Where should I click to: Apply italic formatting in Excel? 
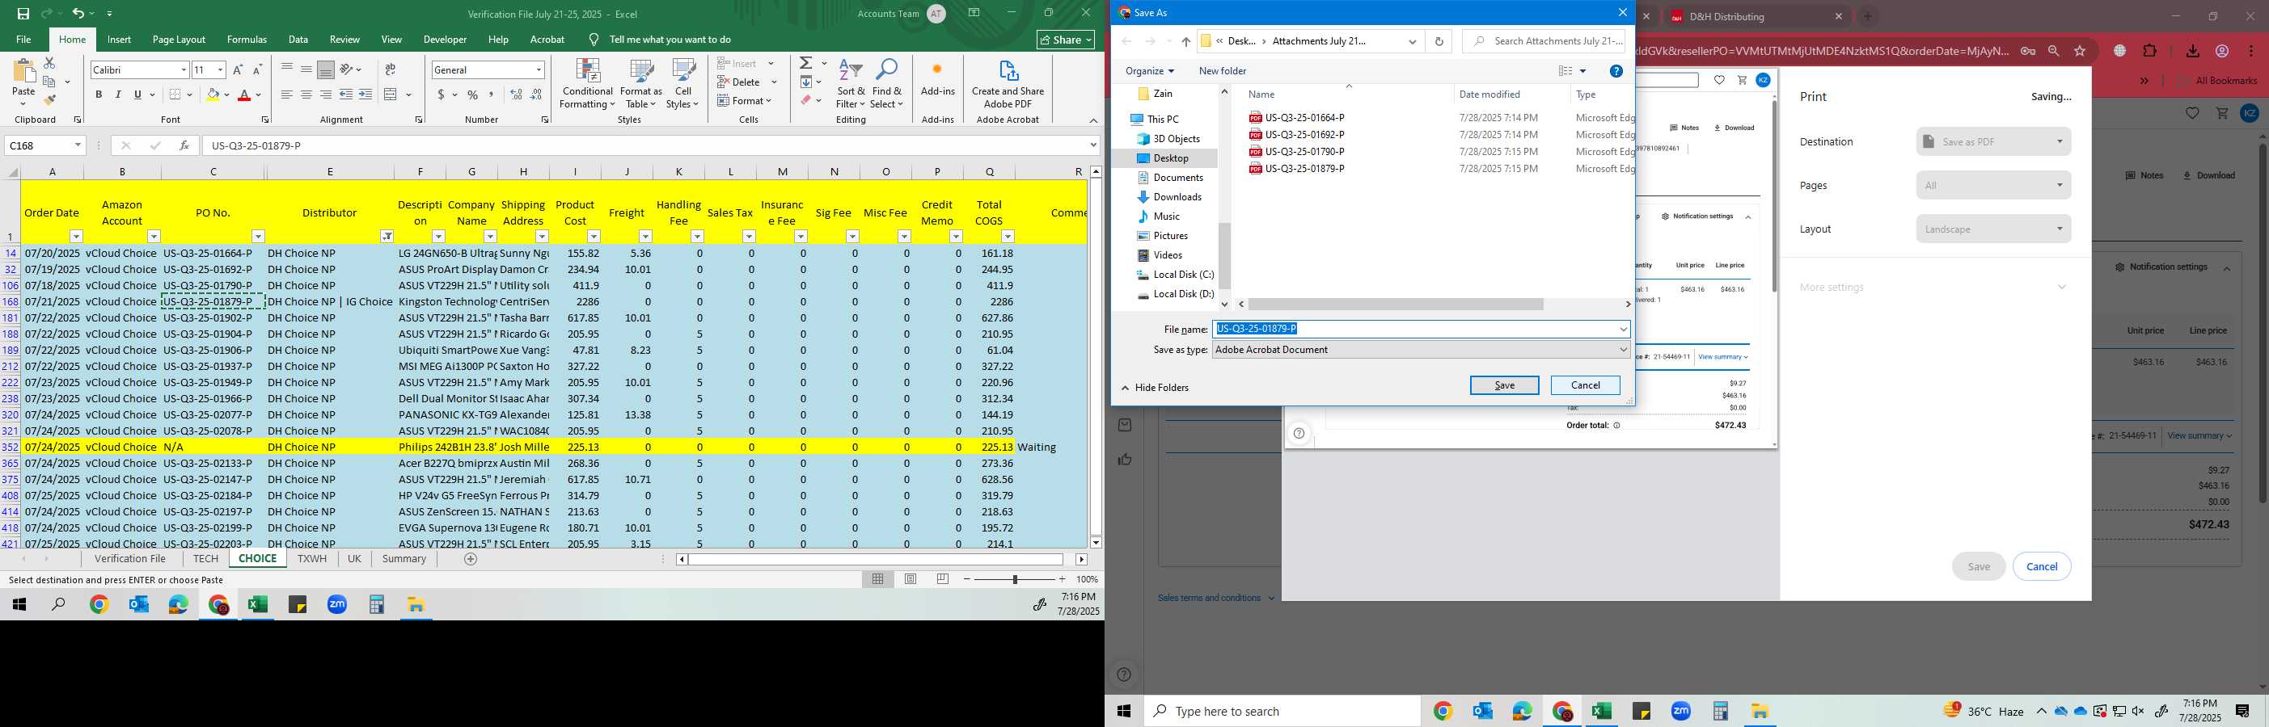tap(118, 95)
